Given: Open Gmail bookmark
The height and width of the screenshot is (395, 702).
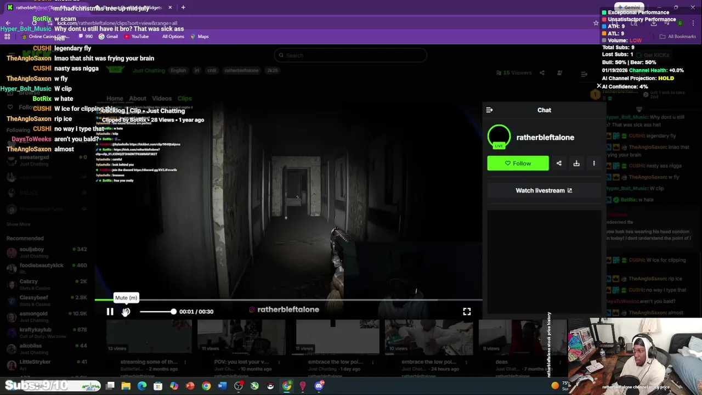Looking at the screenshot, I should coord(108,37).
